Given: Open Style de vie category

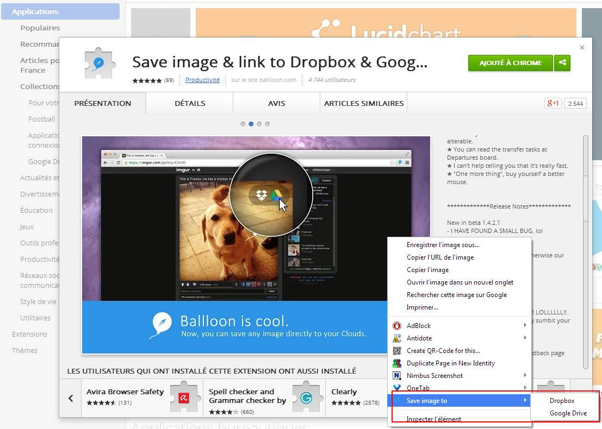Looking at the screenshot, I should (38, 302).
